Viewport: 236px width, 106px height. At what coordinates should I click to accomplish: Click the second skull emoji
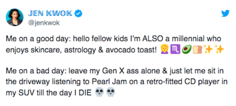(110, 92)
